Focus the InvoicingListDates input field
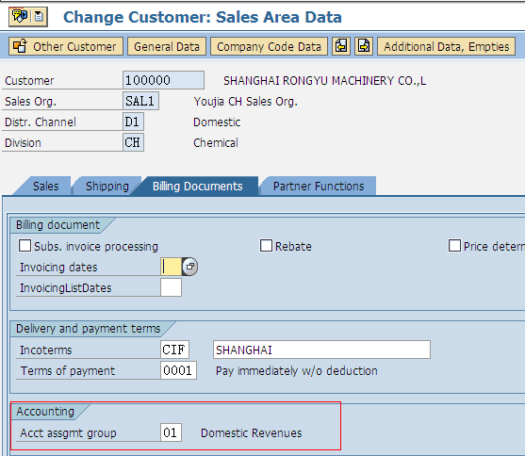This screenshot has width=525, height=456. pyautogui.click(x=172, y=287)
